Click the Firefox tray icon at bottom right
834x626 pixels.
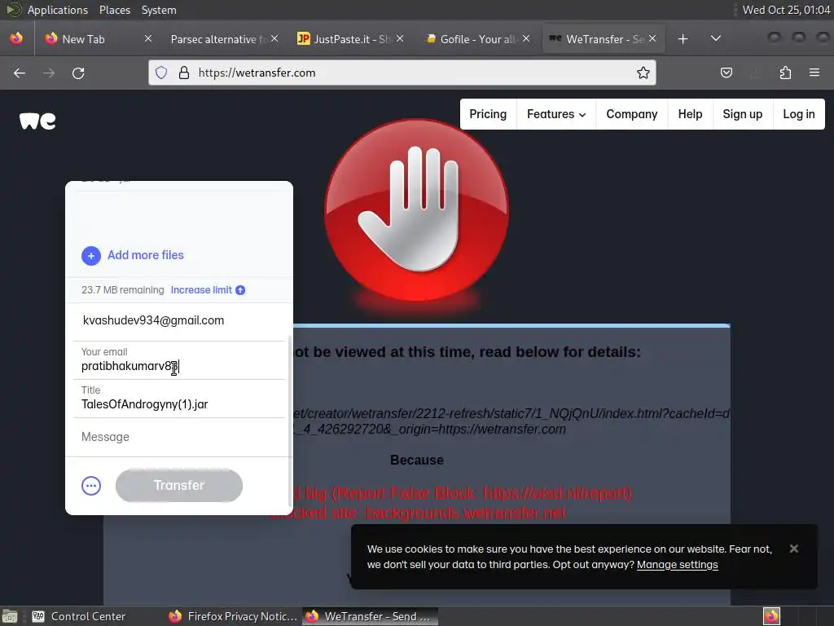coord(771,616)
